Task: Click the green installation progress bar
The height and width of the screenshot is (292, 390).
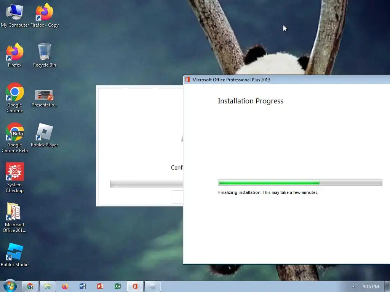Action: (300, 182)
